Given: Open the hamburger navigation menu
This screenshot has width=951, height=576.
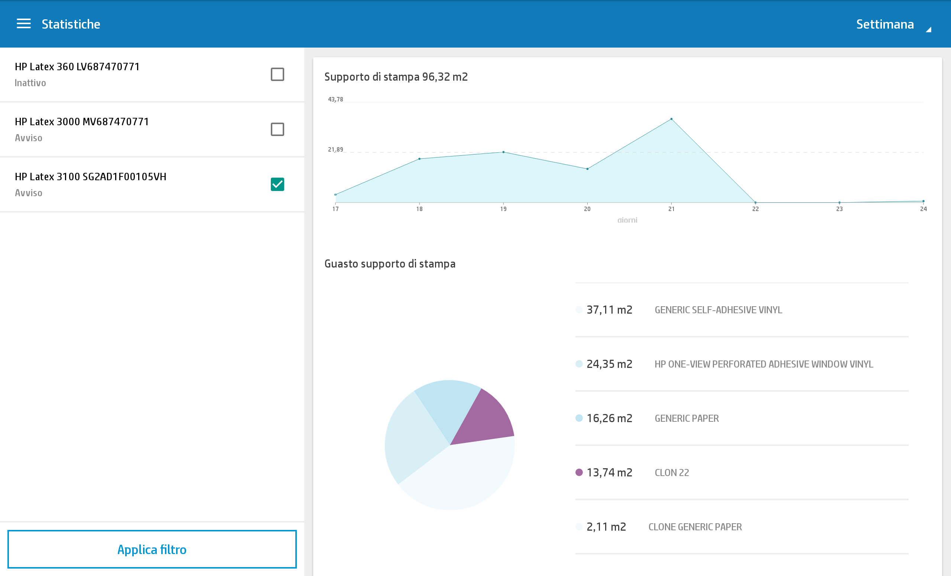Looking at the screenshot, I should coord(23,24).
